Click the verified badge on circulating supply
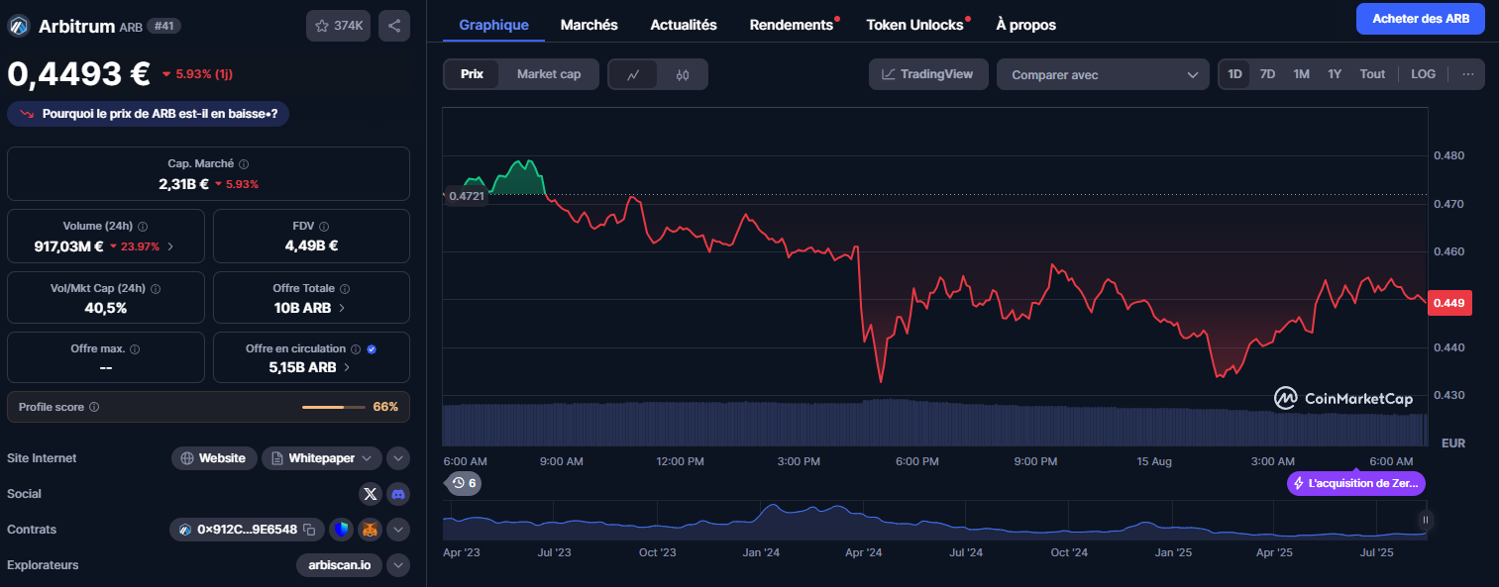Screen dimensions: 1499x587 click(372, 349)
